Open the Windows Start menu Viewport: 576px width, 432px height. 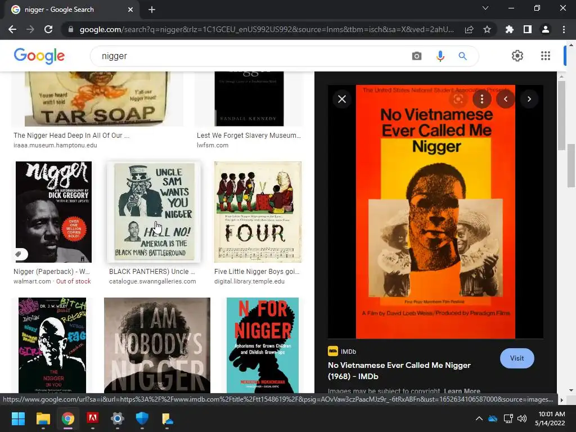click(x=18, y=418)
